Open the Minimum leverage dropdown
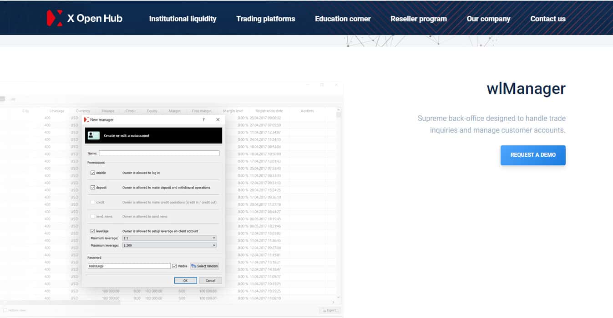This screenshot has width=613, height=318. (x=169, y=238)
